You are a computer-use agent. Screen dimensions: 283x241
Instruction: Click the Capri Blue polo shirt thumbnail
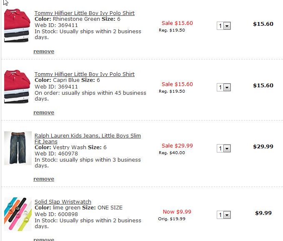tap(18, 87)
